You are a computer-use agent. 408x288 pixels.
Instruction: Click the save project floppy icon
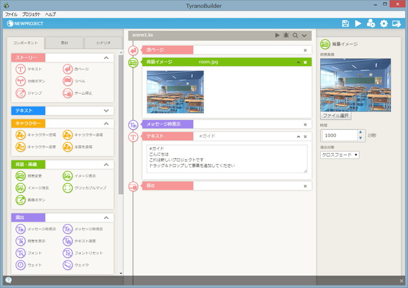click(x=345, y=24)
